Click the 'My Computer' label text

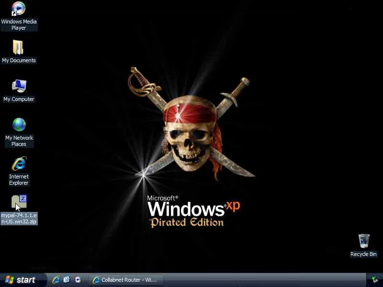click(19, 99)
